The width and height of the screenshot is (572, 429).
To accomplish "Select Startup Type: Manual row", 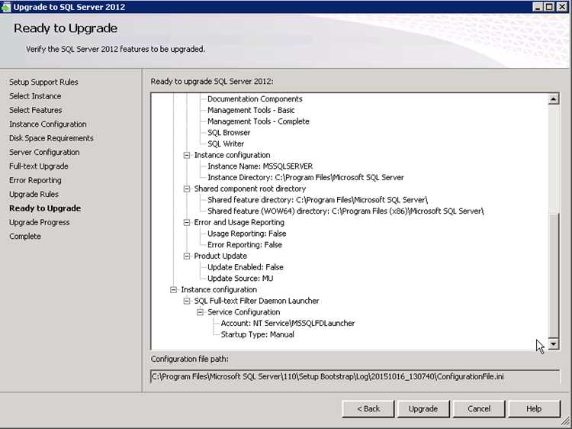I will [258, 334].
